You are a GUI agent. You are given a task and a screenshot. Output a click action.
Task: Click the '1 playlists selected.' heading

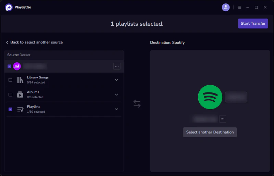[137, 24]
